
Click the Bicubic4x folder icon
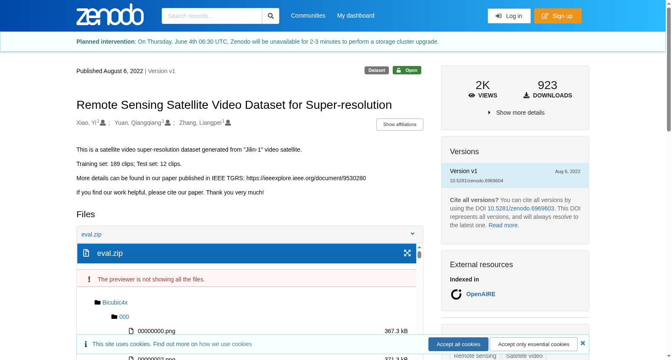[97, 302]
